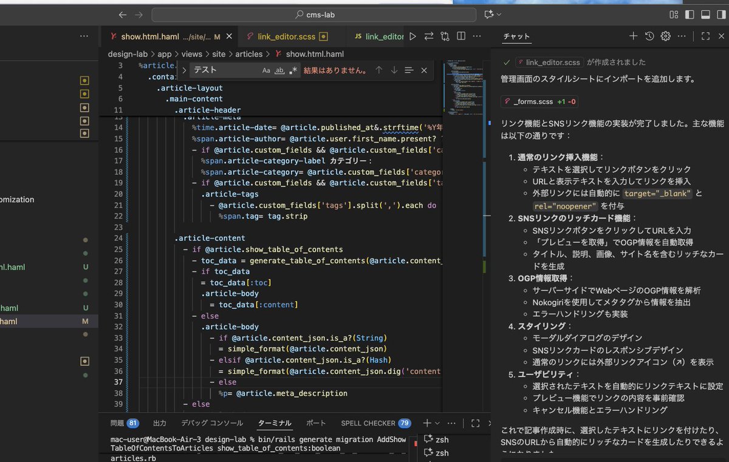Select the app breadcrumb

(x=165, y=54)
